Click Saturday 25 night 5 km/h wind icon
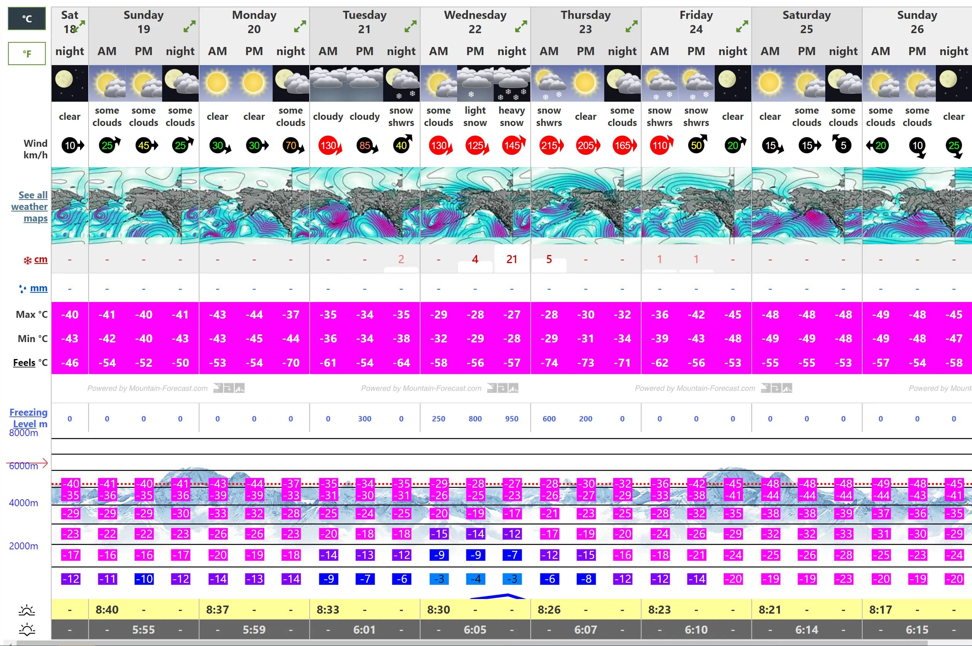Screen dimensions: 972x646 [x=842, y=144]
